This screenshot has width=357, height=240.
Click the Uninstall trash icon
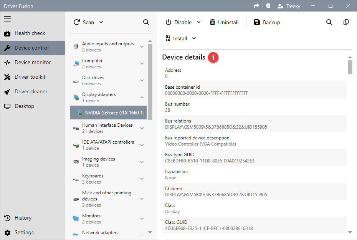click(212, 22)
